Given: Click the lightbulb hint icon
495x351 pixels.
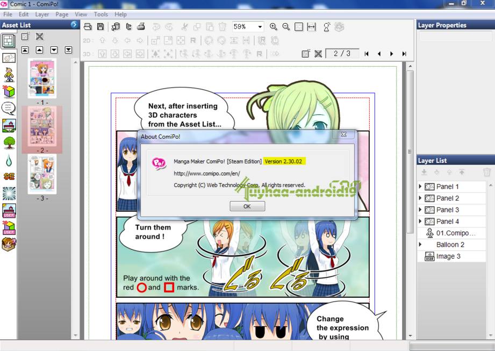Looking at the screenshot, I should point(327,27).
